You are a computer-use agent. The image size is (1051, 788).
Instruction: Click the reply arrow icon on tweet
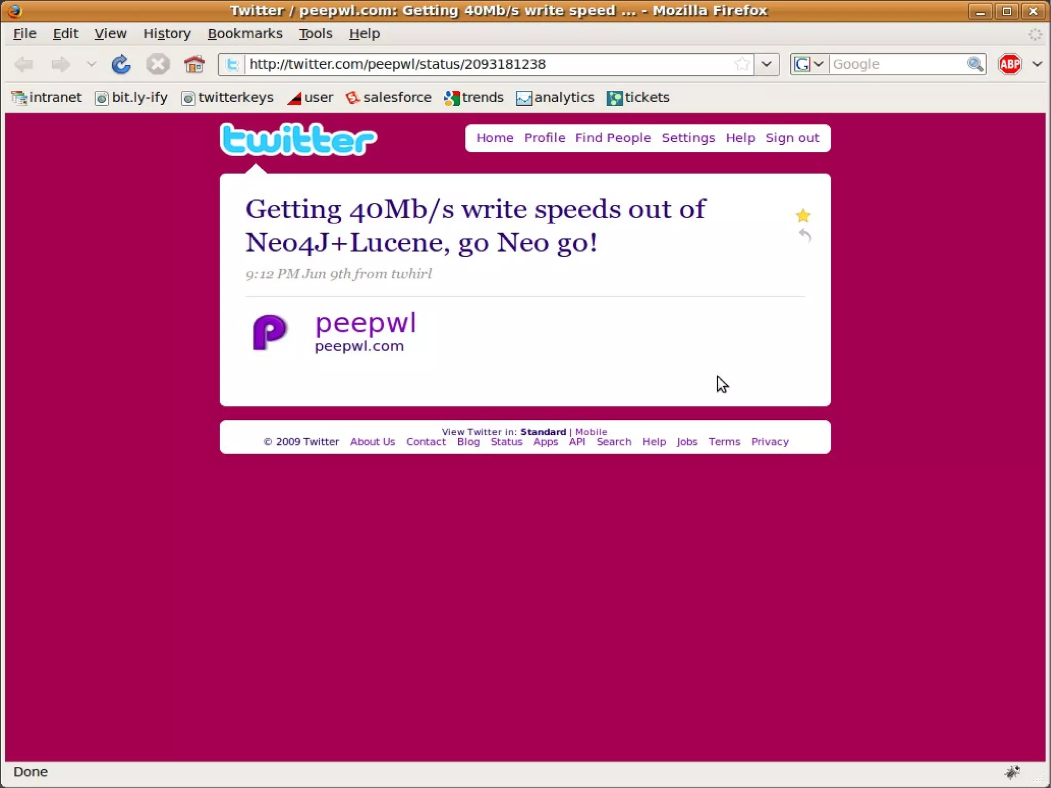coord(805,236)
